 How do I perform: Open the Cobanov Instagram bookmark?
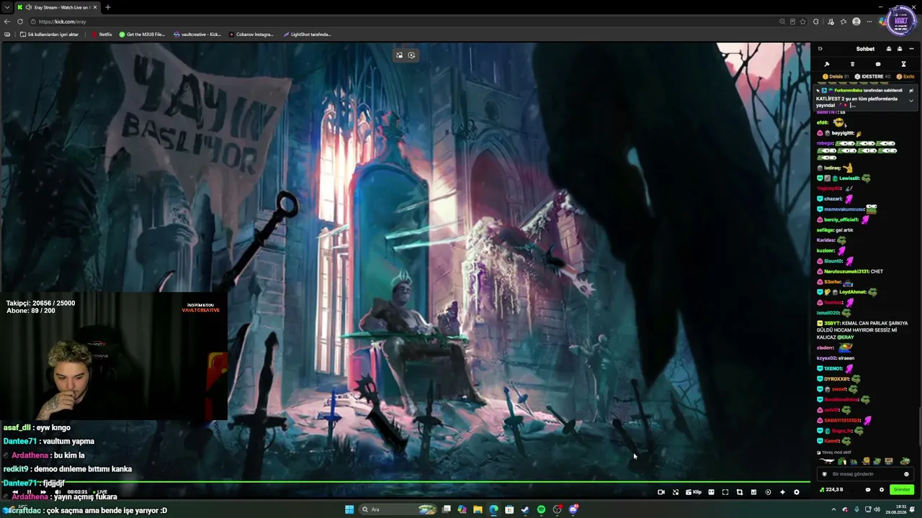pyautogui.click(x=251, y=35)
